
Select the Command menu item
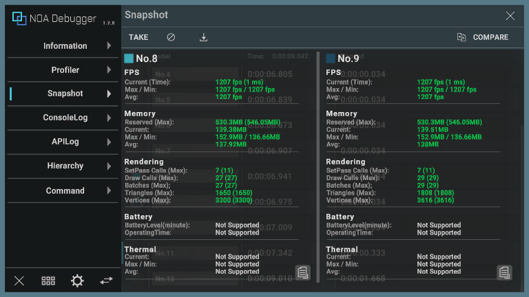pos(65,190)
